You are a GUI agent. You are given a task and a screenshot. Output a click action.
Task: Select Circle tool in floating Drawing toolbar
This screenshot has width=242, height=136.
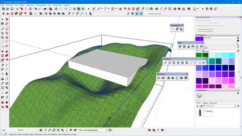(183, 63)
